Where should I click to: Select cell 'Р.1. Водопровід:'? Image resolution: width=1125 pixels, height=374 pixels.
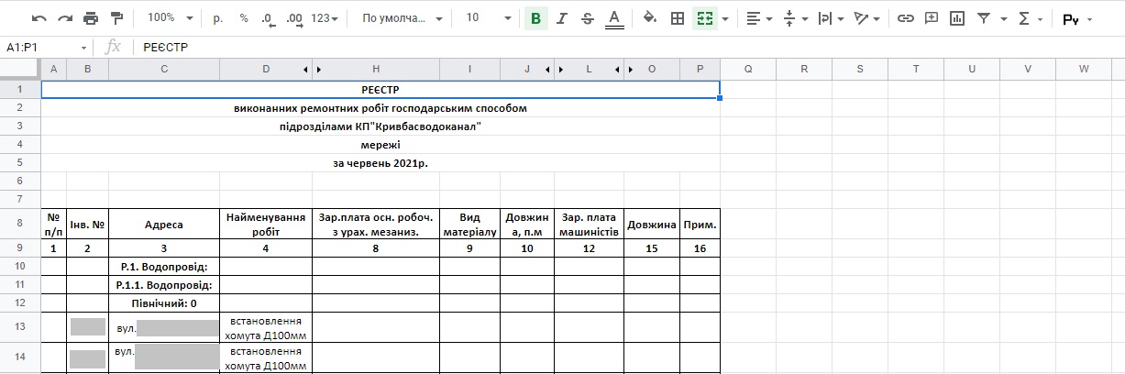(164, 267)
